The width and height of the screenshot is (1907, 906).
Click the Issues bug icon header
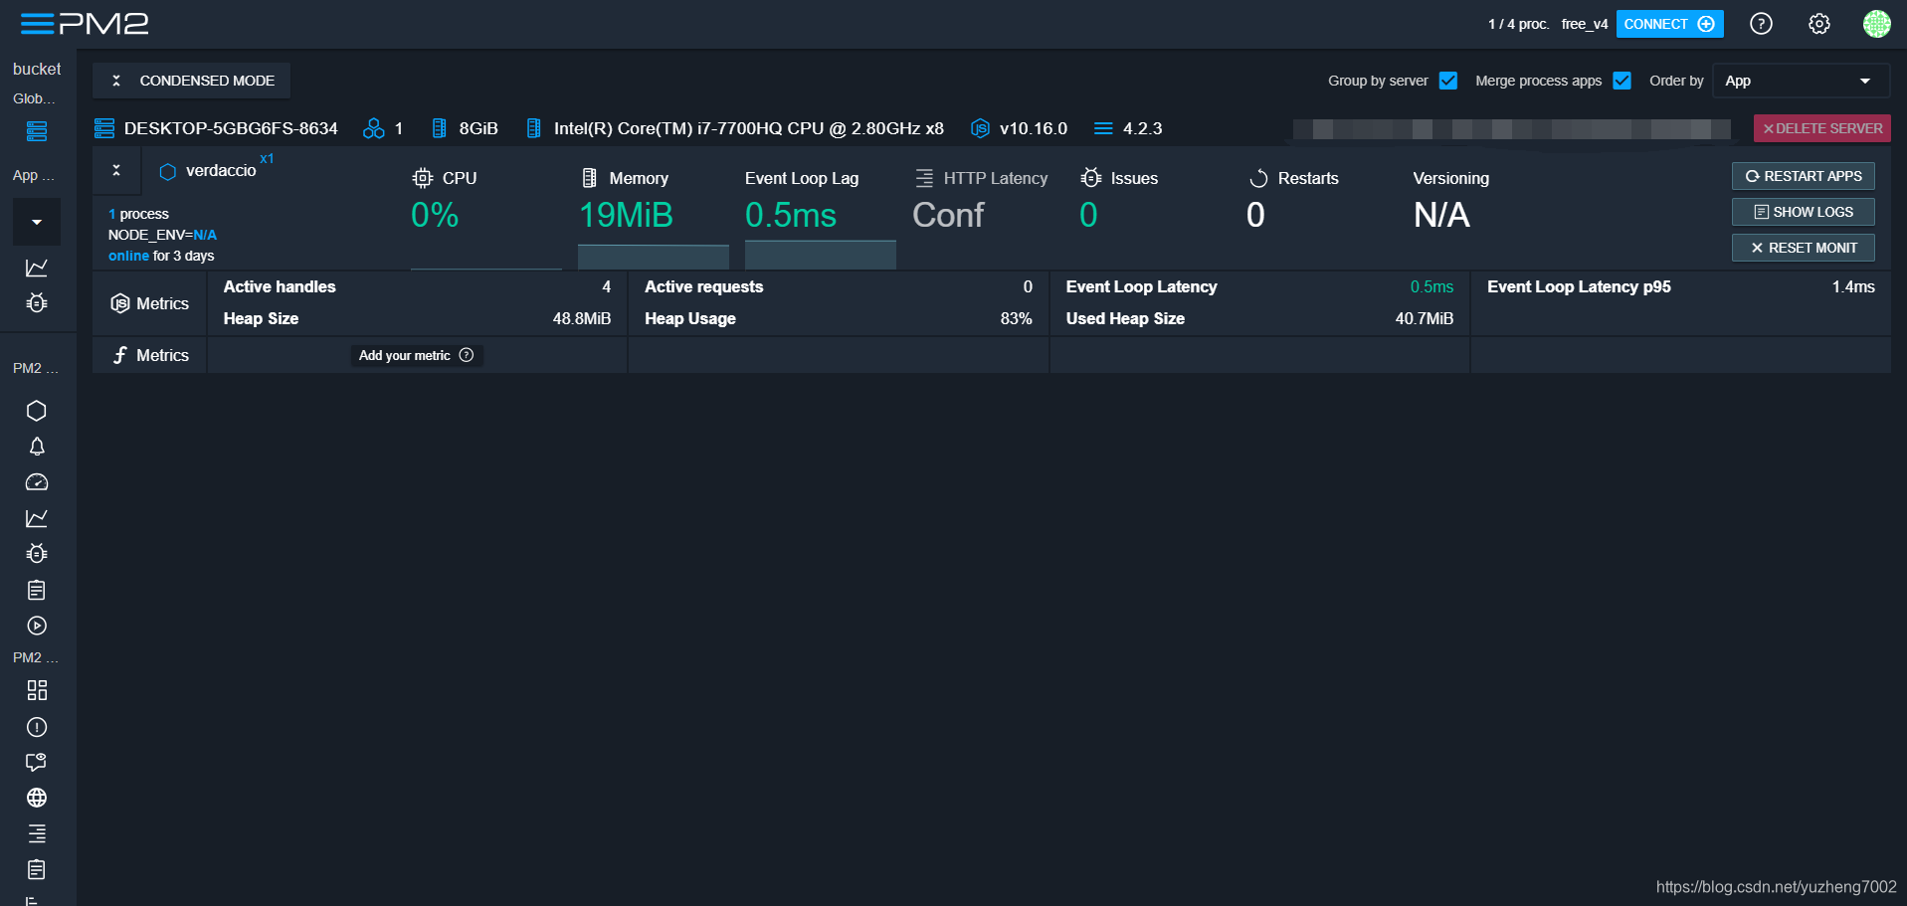(1091, 178)
